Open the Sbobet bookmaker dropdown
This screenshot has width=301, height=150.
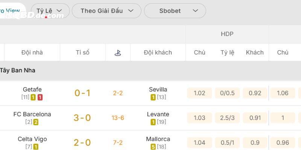(x=175, y=11)
